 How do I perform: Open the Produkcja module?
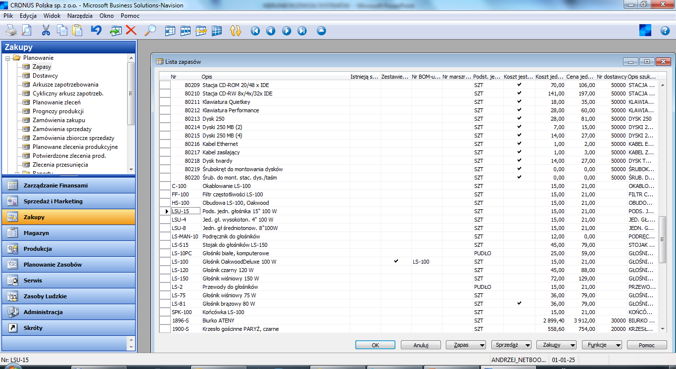tap(68, 249)
